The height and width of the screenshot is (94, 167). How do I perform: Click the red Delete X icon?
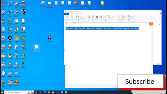click(x=97, y=17)
